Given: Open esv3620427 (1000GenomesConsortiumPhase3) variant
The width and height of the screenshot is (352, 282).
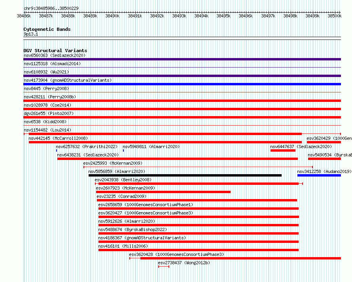Looking at the screenshot, I should (x=146, y=213).
